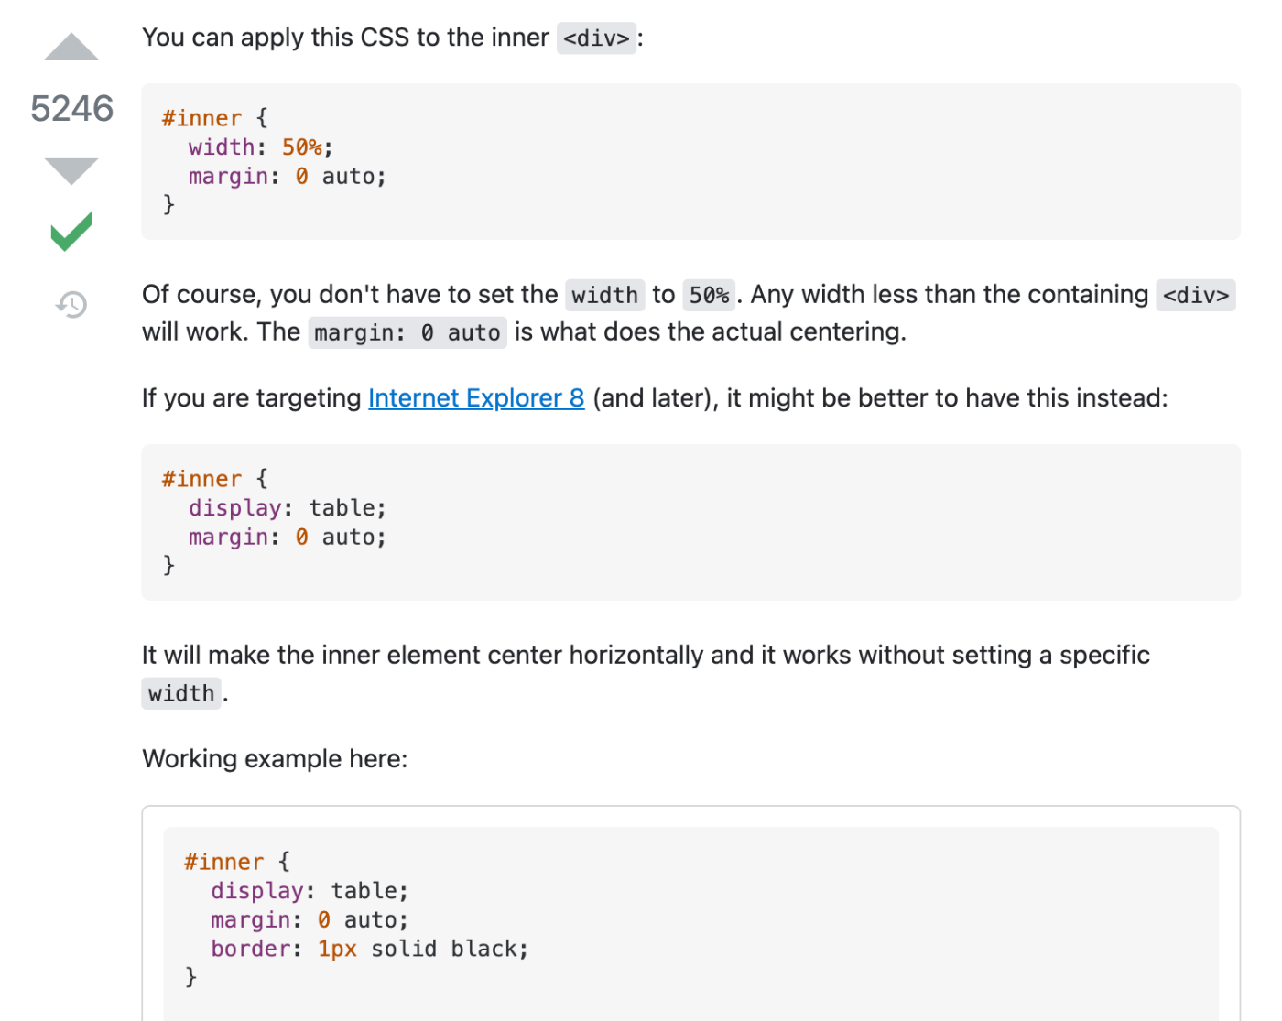This screenshot has width=1282, height=1021.
Task: Upvote this answer with the up arrow
Action: tap(71, 48)
